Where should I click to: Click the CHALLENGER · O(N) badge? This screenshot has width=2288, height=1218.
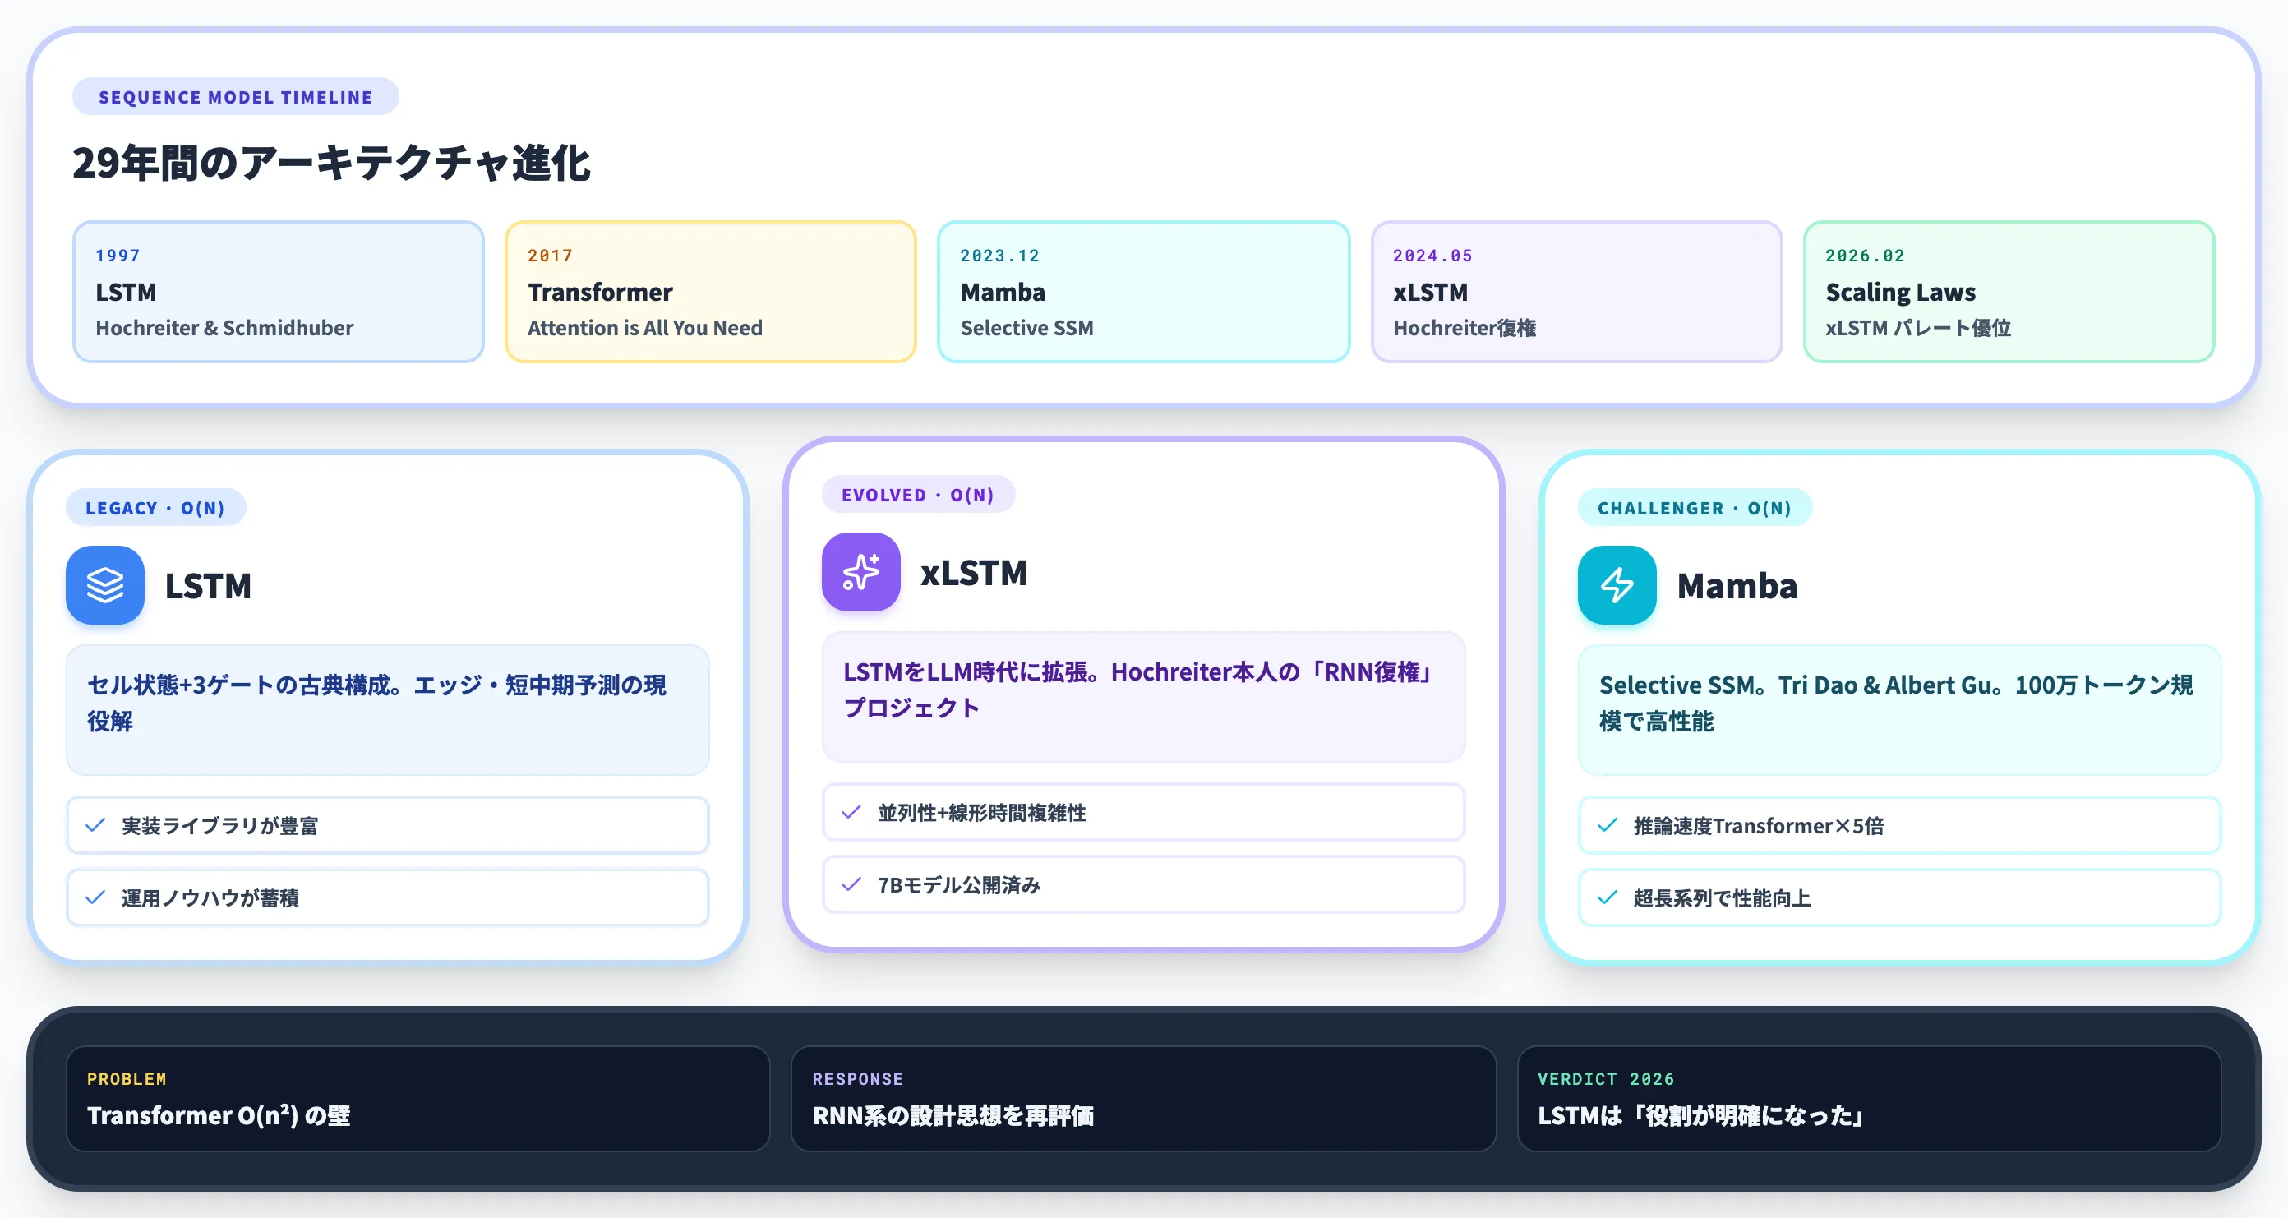1695,508
